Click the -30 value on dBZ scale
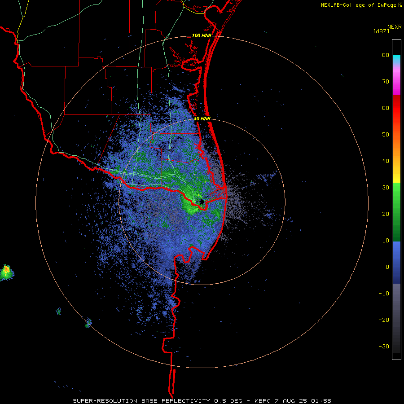 pos(384,346)
